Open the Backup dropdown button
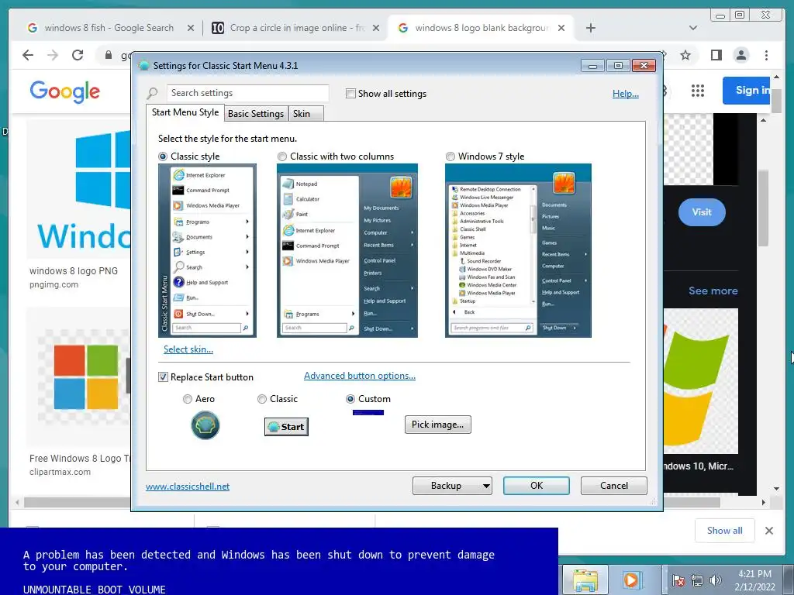The image size is (794, 595). pyautogui.click(x=452, y=486)
